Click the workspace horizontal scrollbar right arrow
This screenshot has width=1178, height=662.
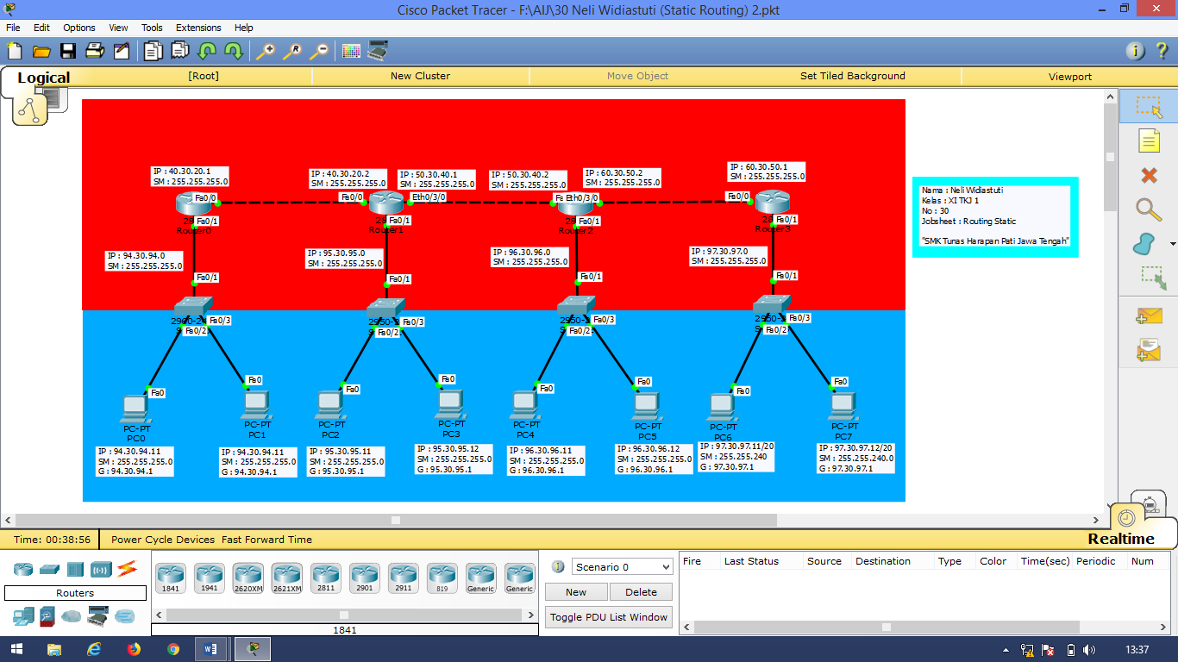point(1093,520)
